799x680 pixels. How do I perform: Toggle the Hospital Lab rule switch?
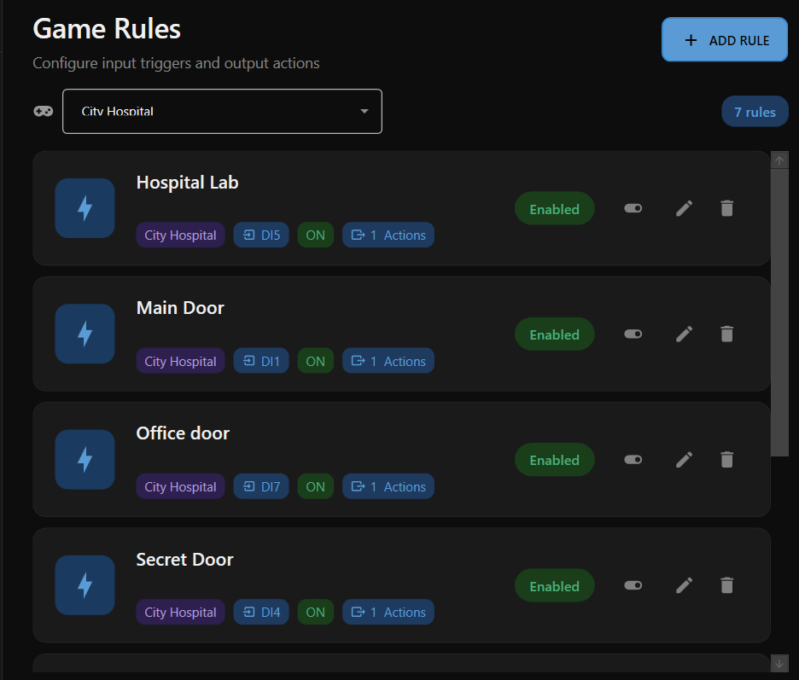(633, 208)
